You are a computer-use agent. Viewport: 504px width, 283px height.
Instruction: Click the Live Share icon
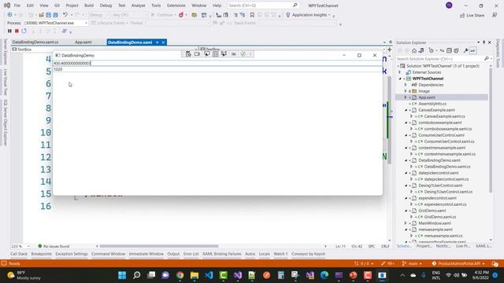click(x=462, y=16)
